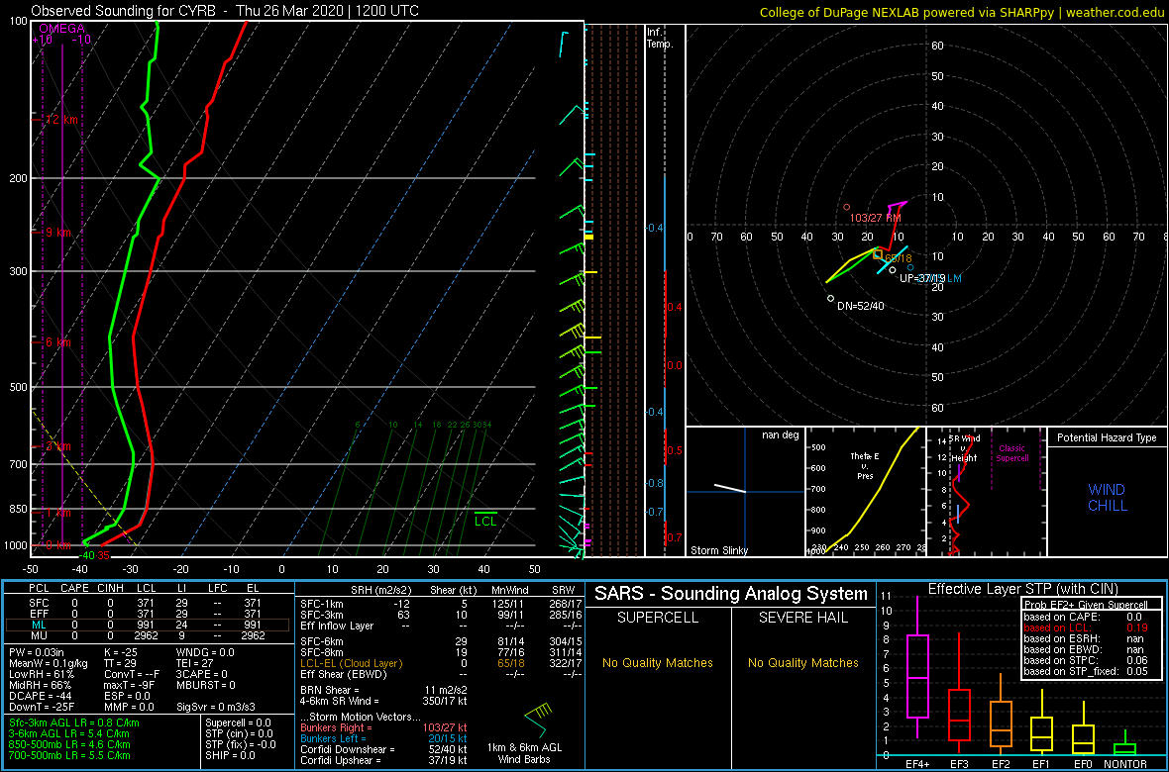This screenshot has height=772, width=1169.
Task: Click the sounding title for CYRB
Action: (x=225, y=11)
